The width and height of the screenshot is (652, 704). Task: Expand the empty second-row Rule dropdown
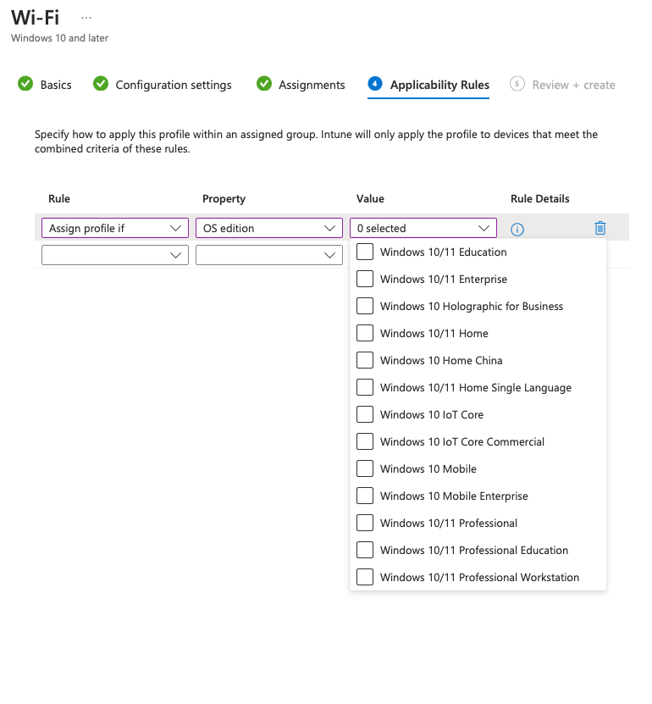click(x=115, y=255)
